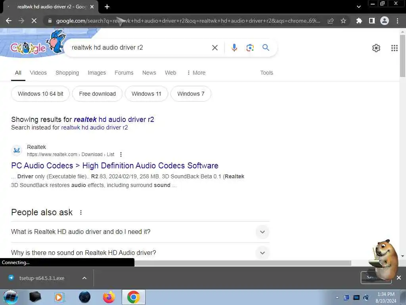
Task: Select the All results tab
Action: (x=18, y=73)
